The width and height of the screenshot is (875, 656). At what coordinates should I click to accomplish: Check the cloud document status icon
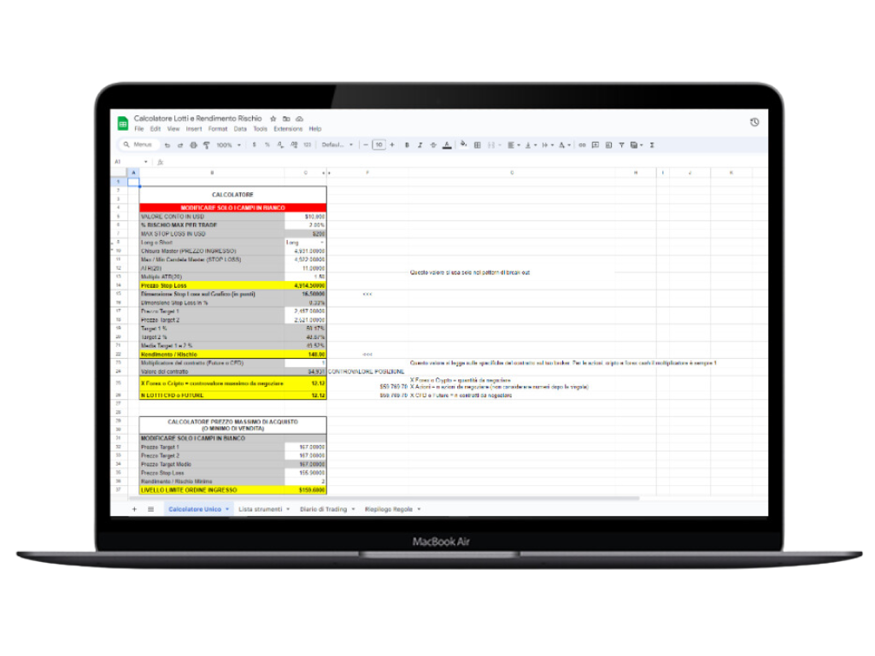point(299,119)
